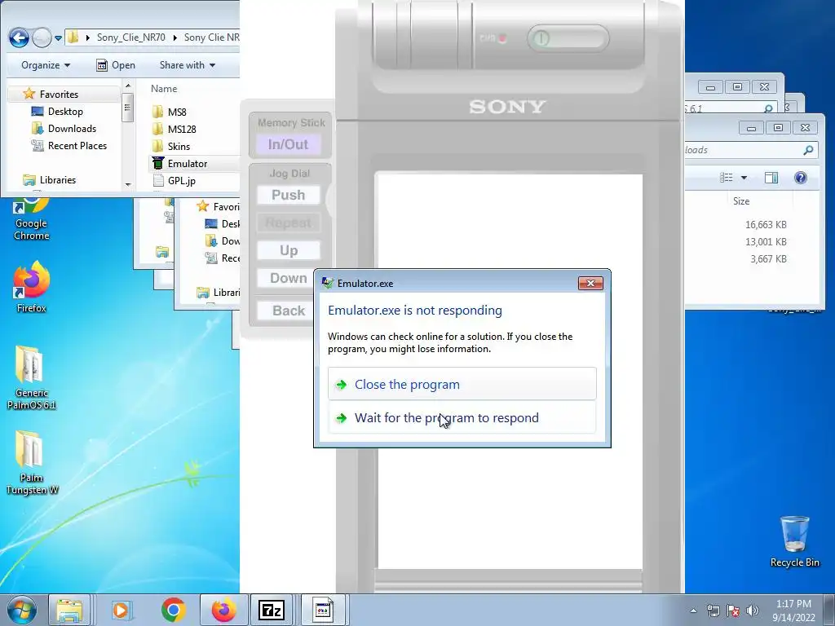Select the Palm Tungsten W archive icon
The image size is (835, 626).
click(x=31, y=463)
